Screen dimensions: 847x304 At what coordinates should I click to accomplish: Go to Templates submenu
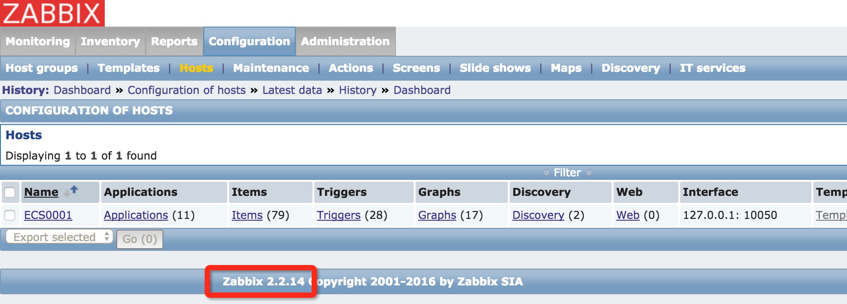[129, 68]
